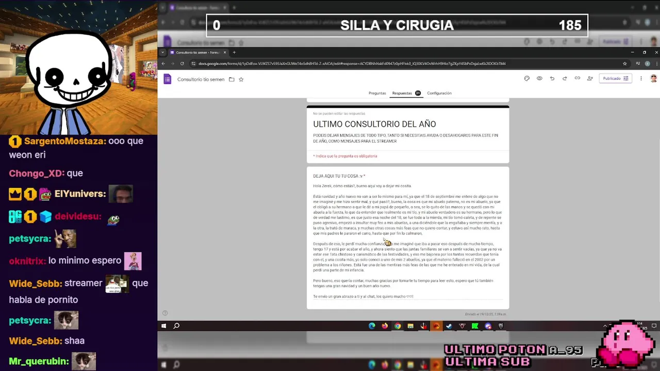Screen dimensions: 660x371
Task: Select the Consultorio tio semen browser tab
Action: 198,52
